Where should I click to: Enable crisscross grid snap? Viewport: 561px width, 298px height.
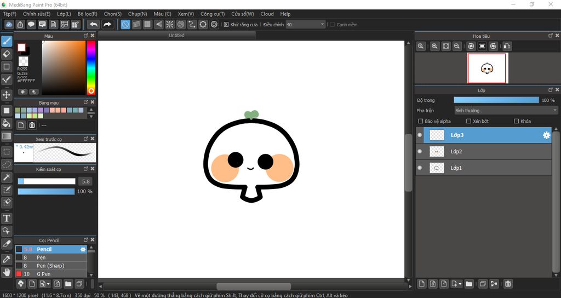147,24
